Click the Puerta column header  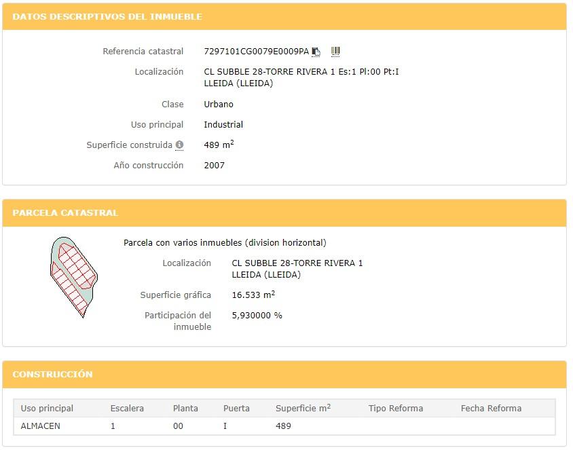[236, 408]
